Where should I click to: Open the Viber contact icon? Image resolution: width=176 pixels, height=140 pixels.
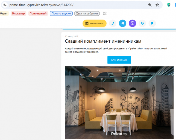(133, 23)
